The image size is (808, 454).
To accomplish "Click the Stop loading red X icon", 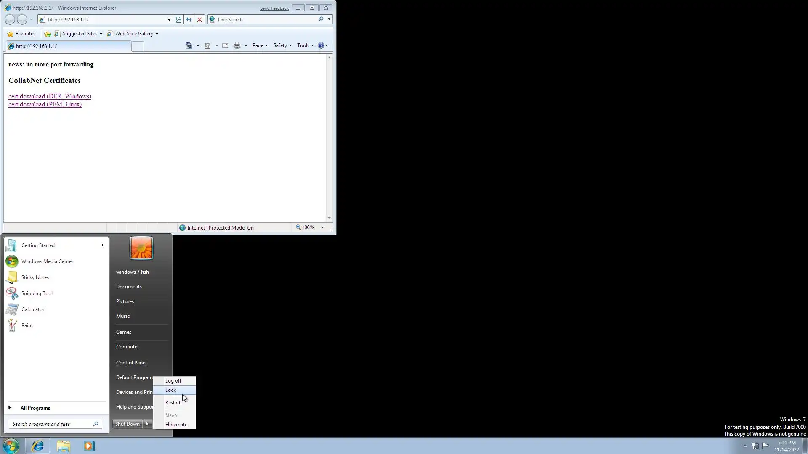I will pyautogui.click(x=199, y=19).
